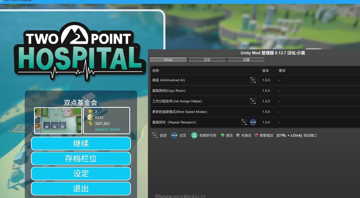Open options icon in Repeat Research row
The image size is (360, 198).
[244, 122]
